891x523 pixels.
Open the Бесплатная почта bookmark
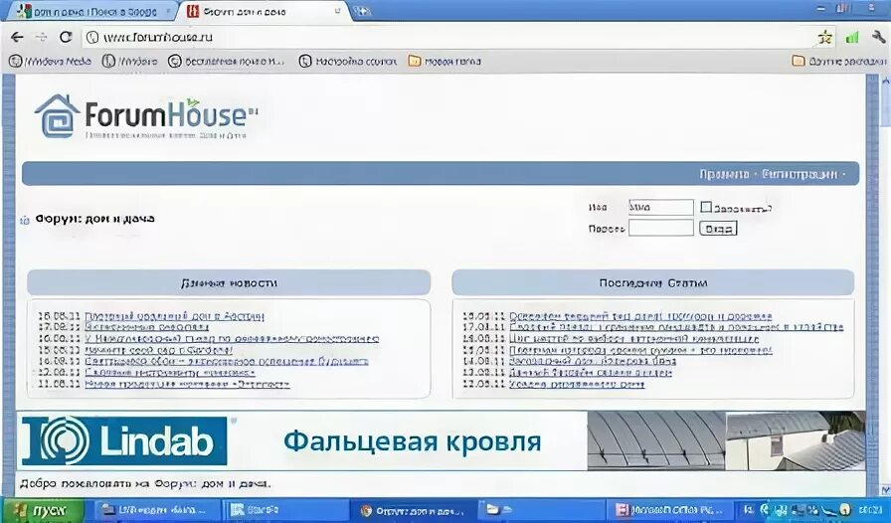coord(226,61)
